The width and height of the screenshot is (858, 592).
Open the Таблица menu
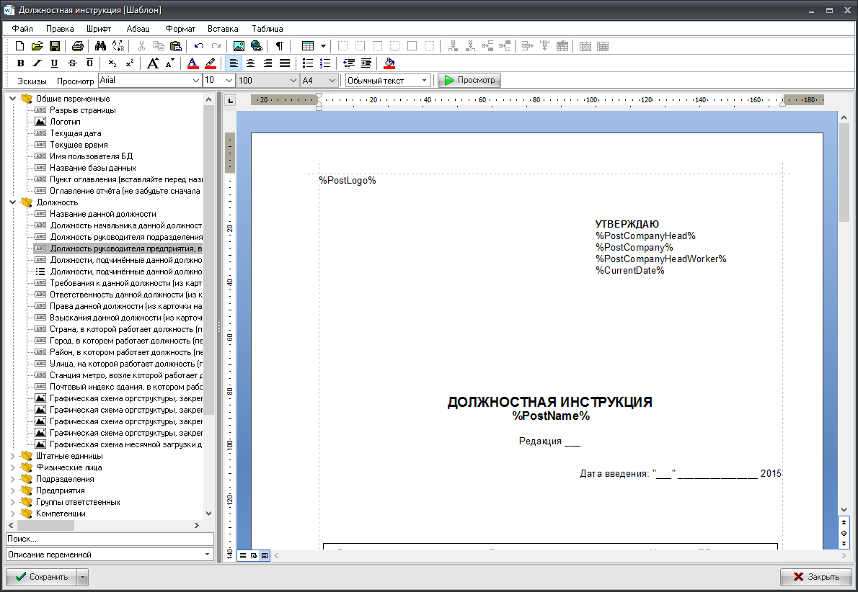267,29
